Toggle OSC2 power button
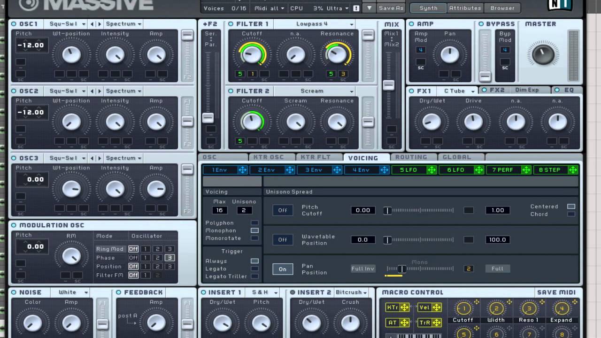601x338 pixels. tap(14, 91)
